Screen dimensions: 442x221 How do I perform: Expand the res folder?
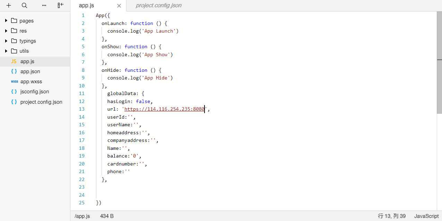point(6,31)
